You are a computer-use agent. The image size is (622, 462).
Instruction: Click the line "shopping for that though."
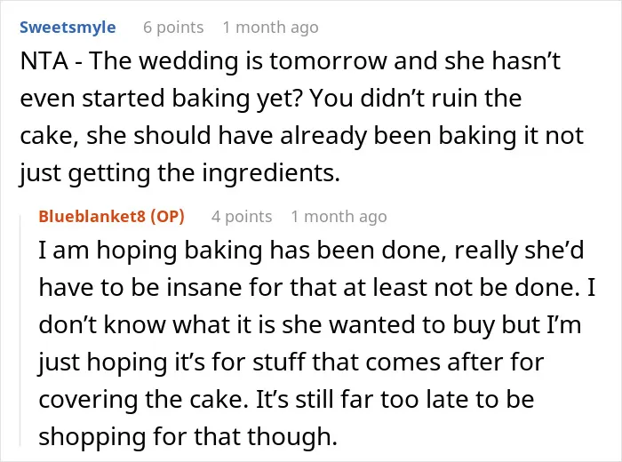pos(188,436)
